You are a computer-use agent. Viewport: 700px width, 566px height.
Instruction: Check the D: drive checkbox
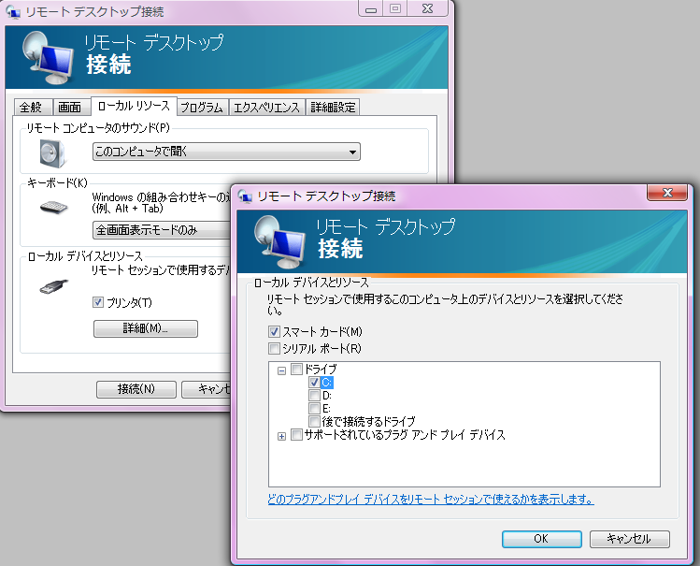(x=314, y=396)
